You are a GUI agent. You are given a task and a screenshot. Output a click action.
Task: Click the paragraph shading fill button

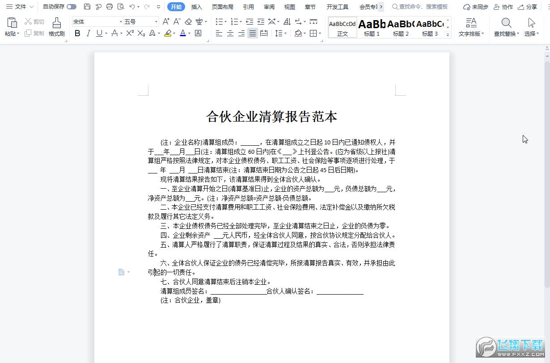(x=298, y=34)
